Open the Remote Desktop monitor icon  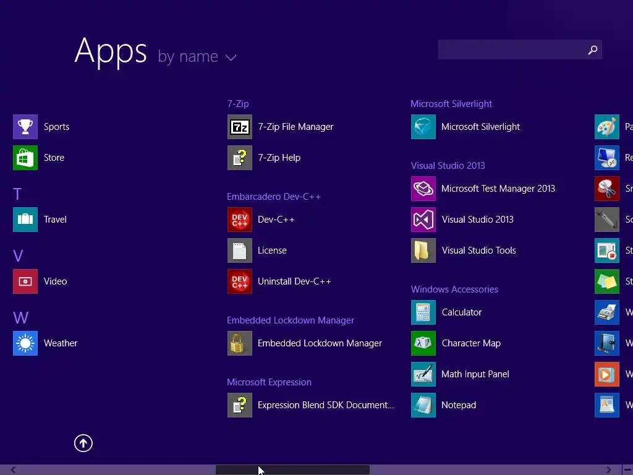coord(607,158)
